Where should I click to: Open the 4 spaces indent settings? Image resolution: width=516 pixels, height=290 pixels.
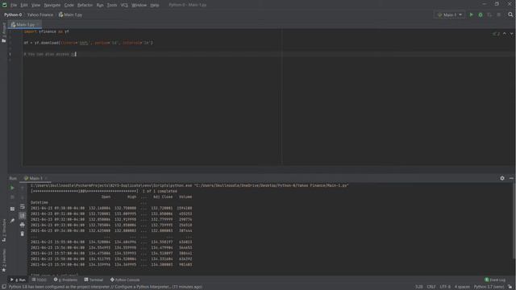462,287
